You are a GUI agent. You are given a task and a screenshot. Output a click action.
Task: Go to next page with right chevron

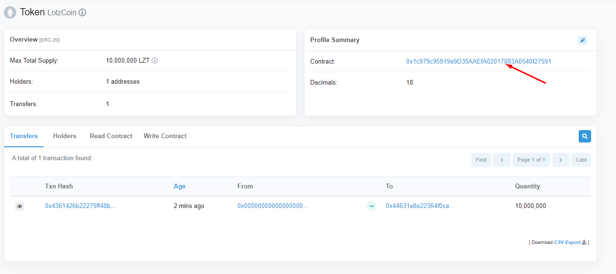coord(560,160)
